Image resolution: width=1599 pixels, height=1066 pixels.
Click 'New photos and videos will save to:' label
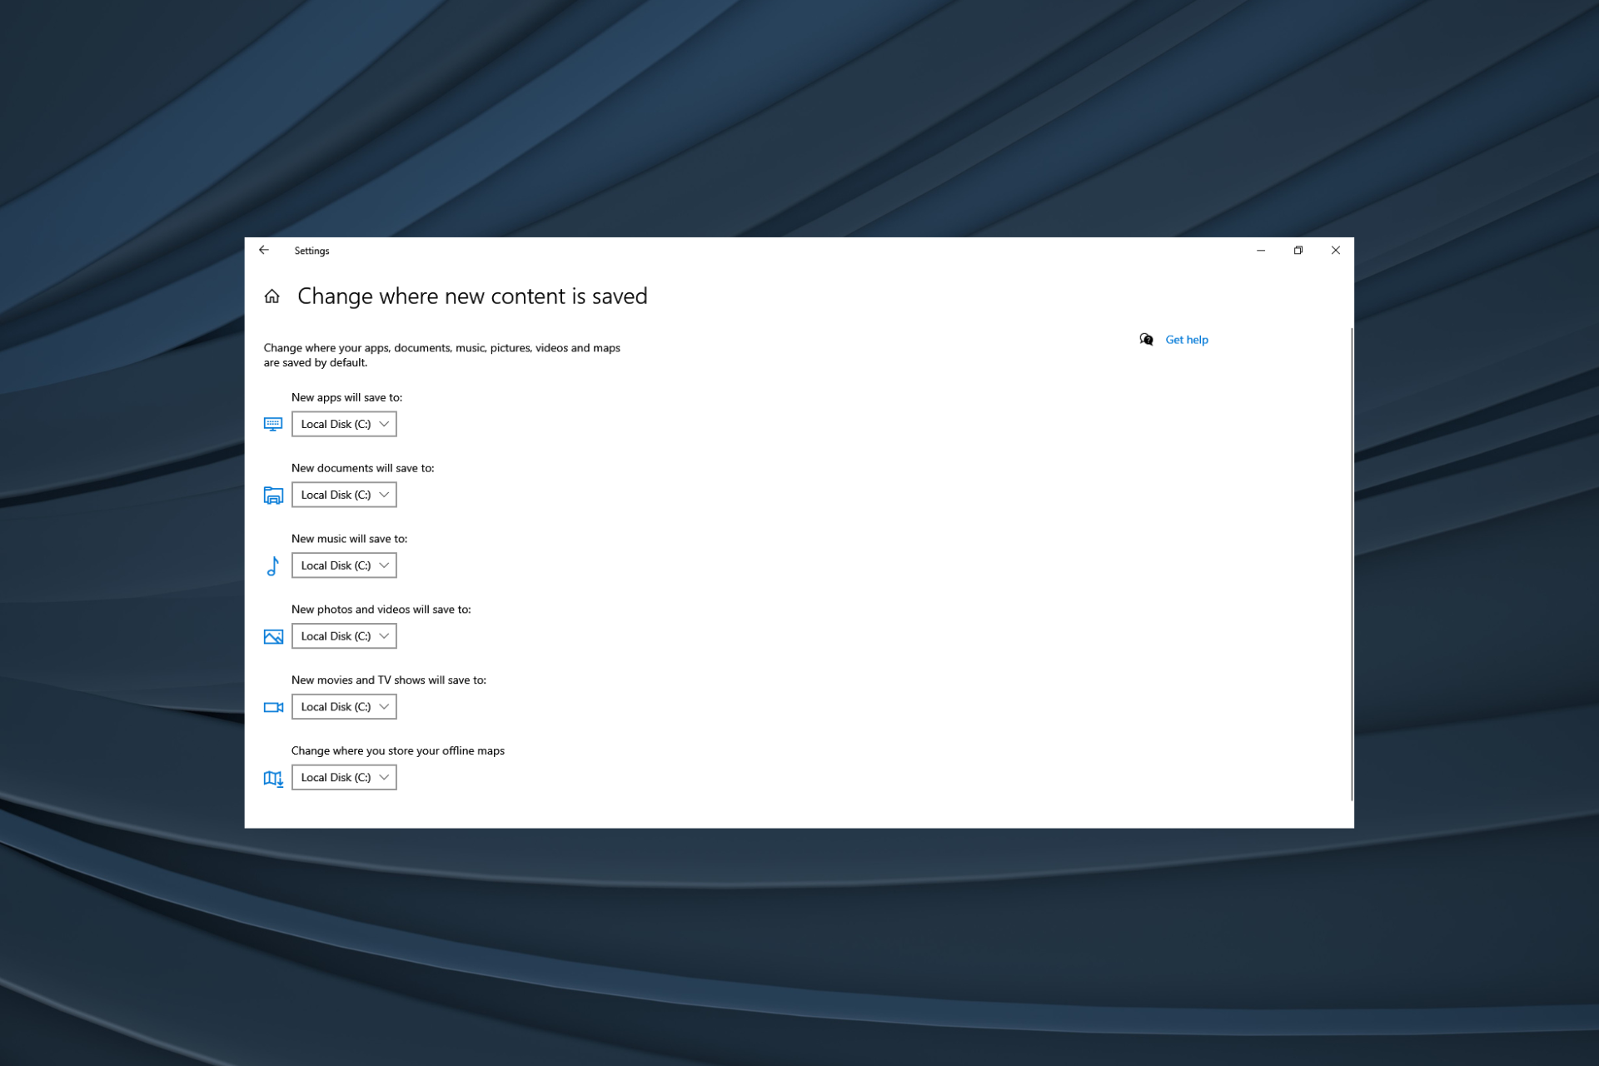(381, 610)
